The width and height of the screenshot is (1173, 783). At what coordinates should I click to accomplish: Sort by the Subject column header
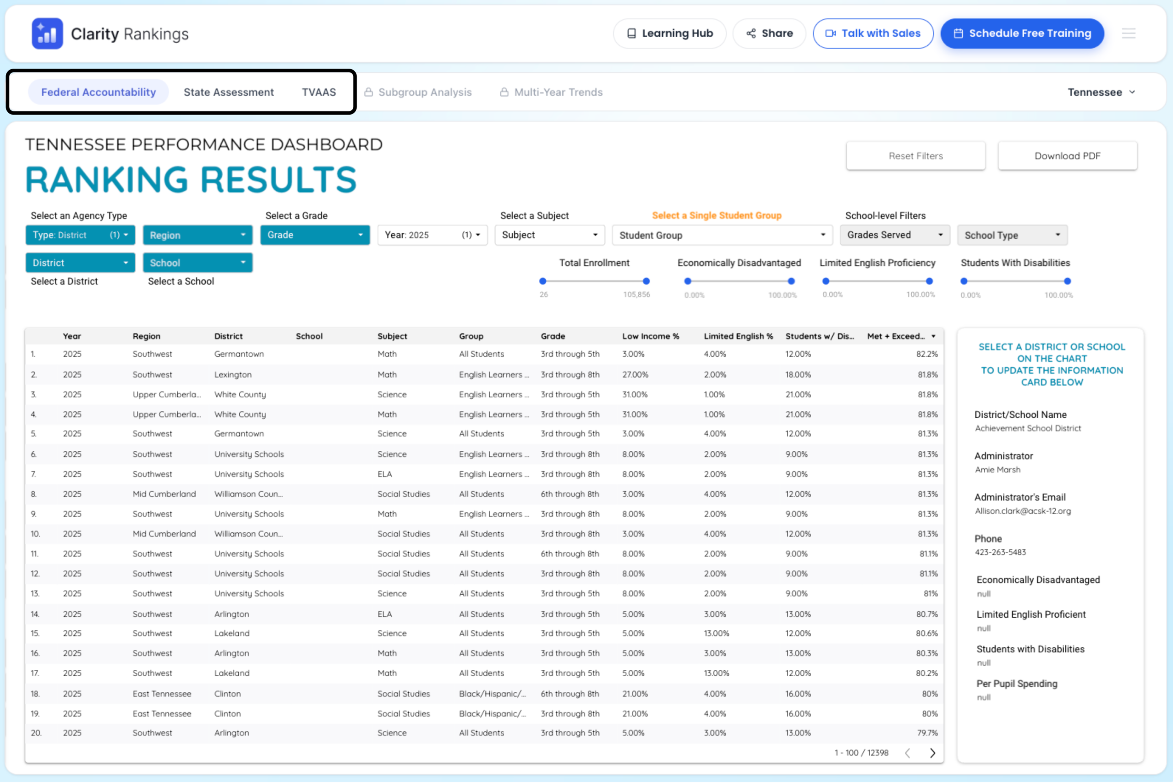tap(392, 336)
